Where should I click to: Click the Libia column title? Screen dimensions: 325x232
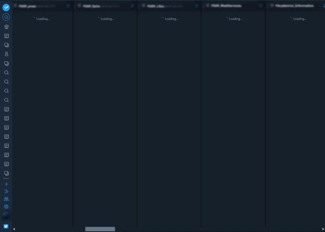(156, 6)
